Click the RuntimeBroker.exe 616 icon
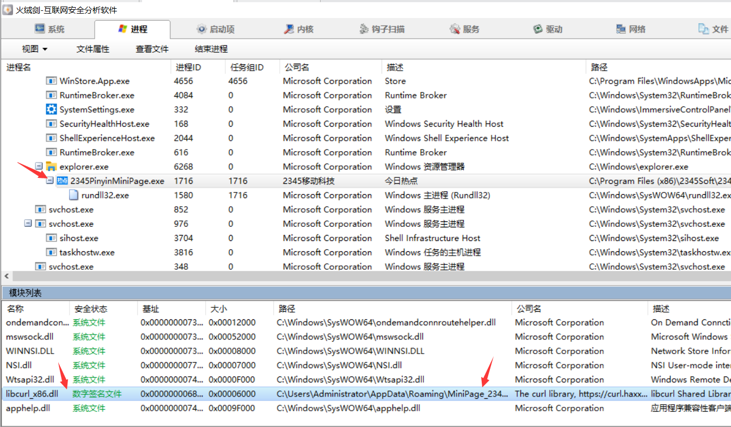The image size is (731, 427). tap(51, 152)
